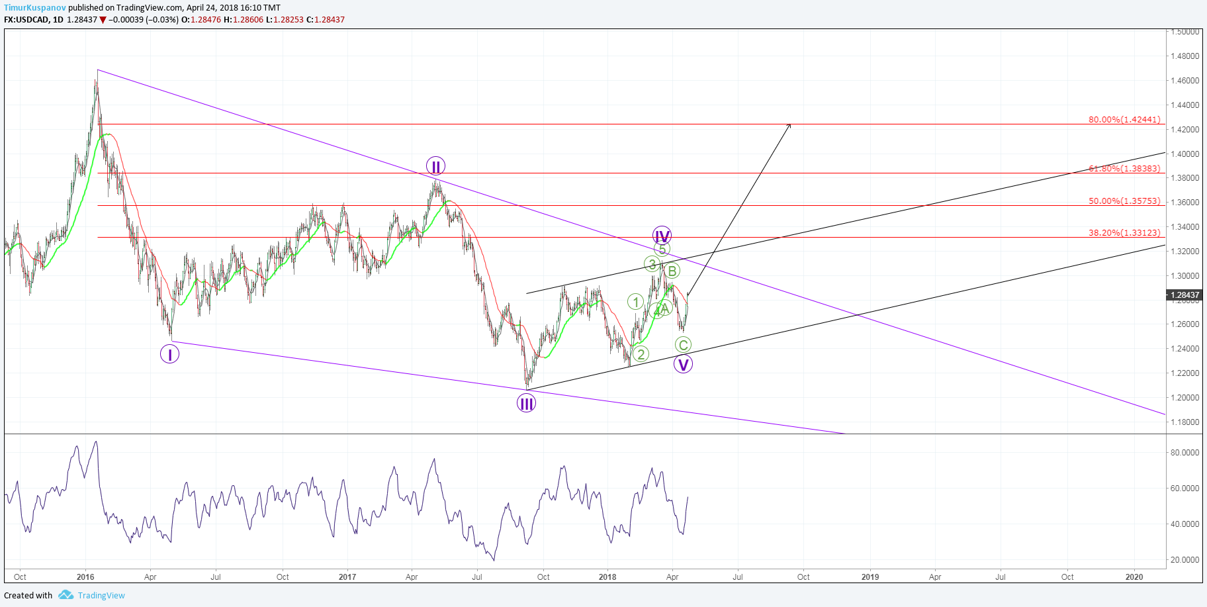Select green circled 5 subwave label

[662, 249]
